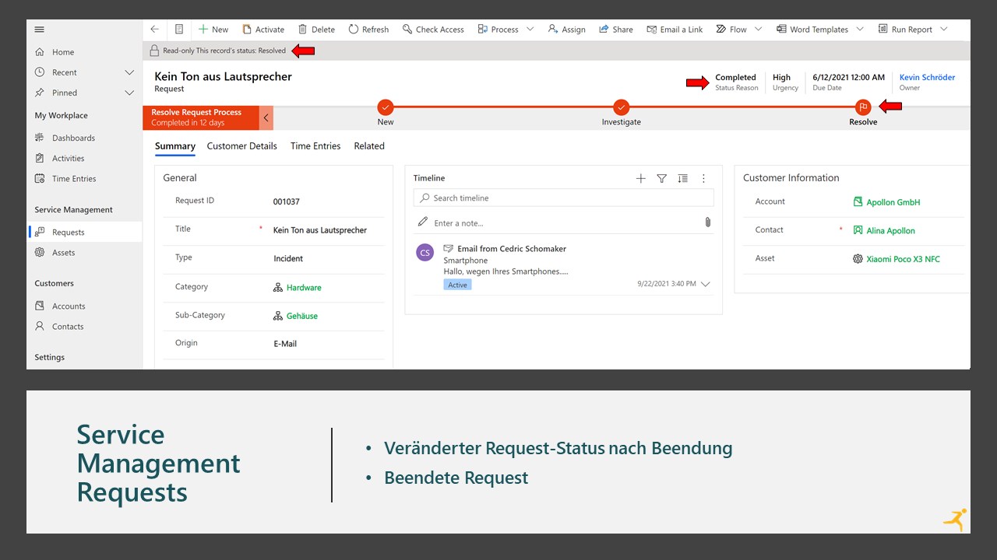This screenshot has width=997, height=560.
Task: Click Activate in the command bar
Action: (x=263, y=30)
